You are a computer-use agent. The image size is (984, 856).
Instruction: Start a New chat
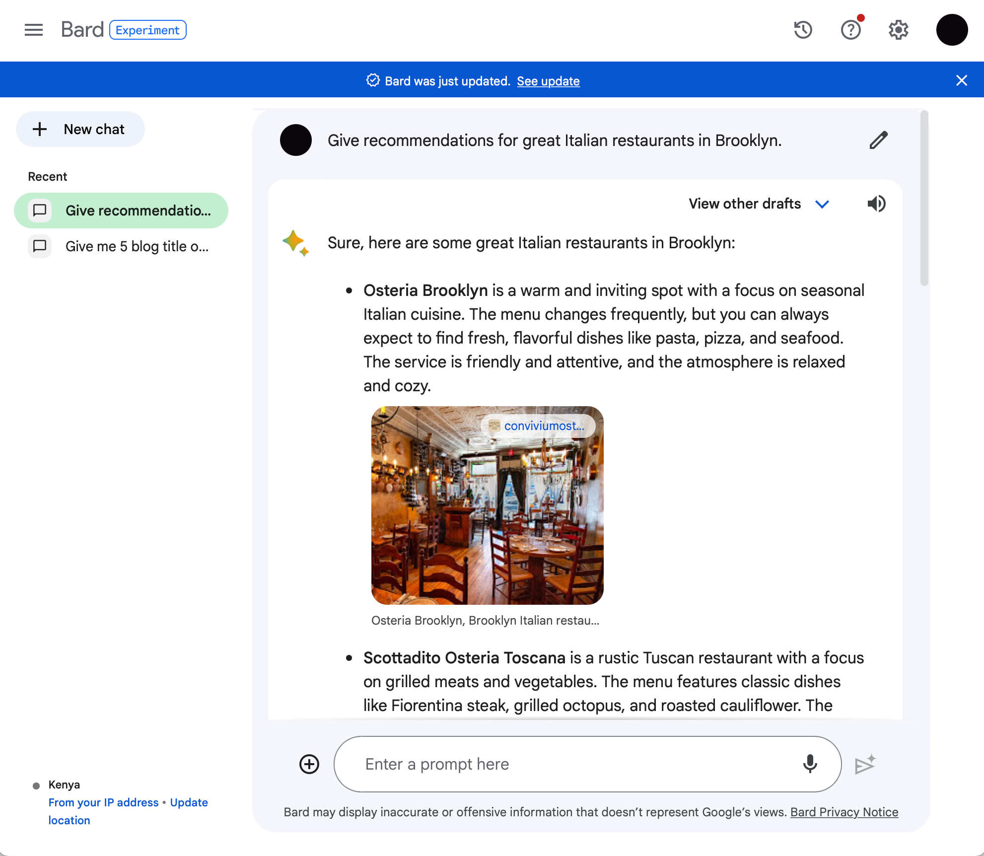(80, 129)
